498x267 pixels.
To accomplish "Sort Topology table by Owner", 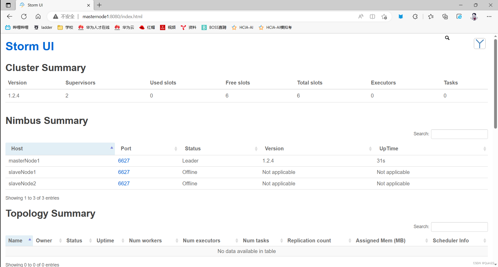I will [x=48, y=241].
